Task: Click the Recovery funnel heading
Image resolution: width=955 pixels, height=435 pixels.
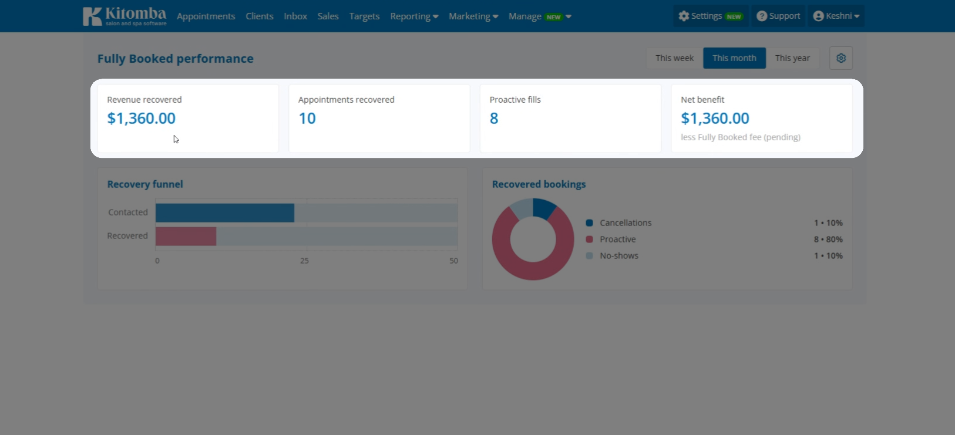Action: [145, 184]
